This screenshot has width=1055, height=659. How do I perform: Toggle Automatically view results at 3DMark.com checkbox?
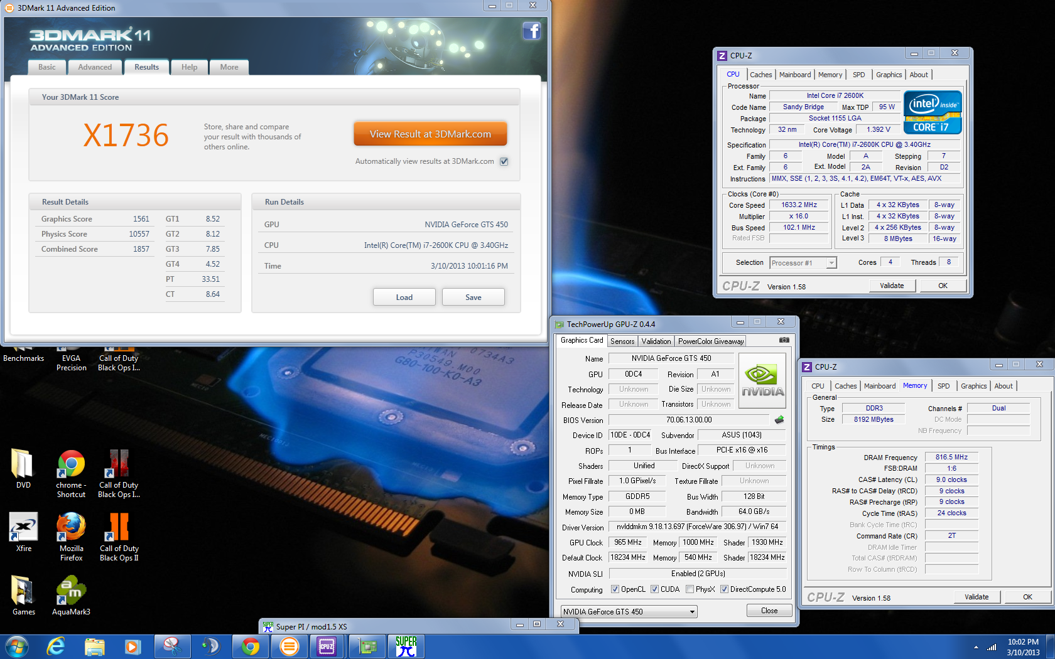(504, 161)
